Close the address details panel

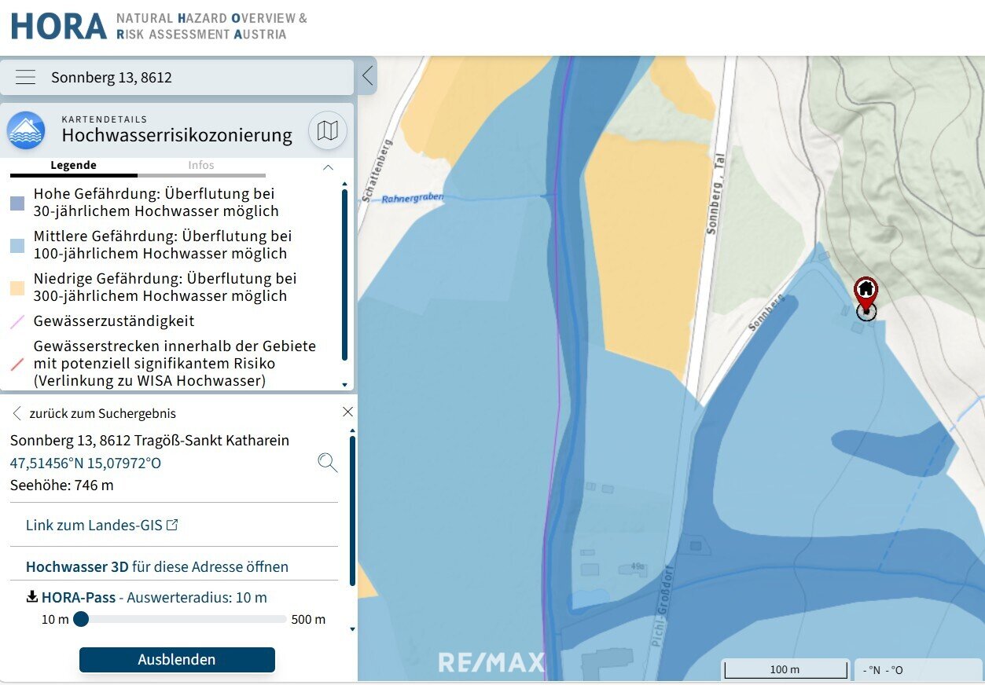[x=347, y=412]
